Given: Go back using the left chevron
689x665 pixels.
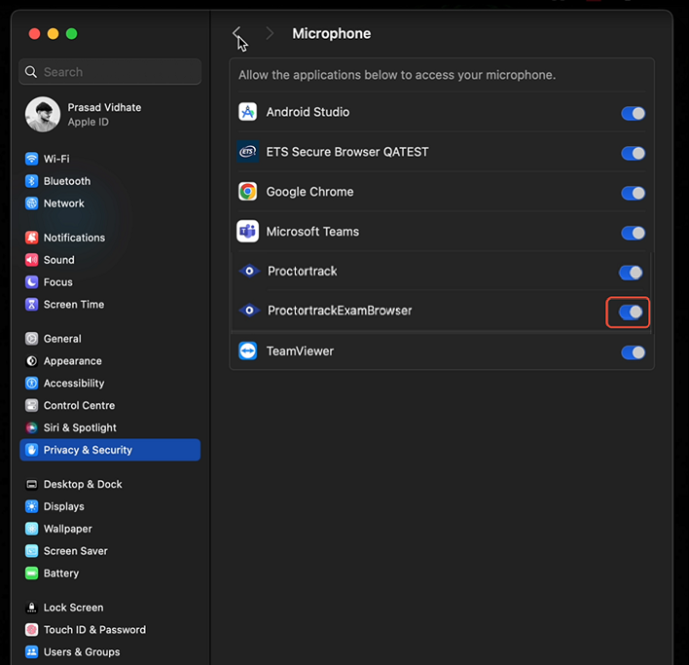Looking at the screenshot, I should (236, 33).
